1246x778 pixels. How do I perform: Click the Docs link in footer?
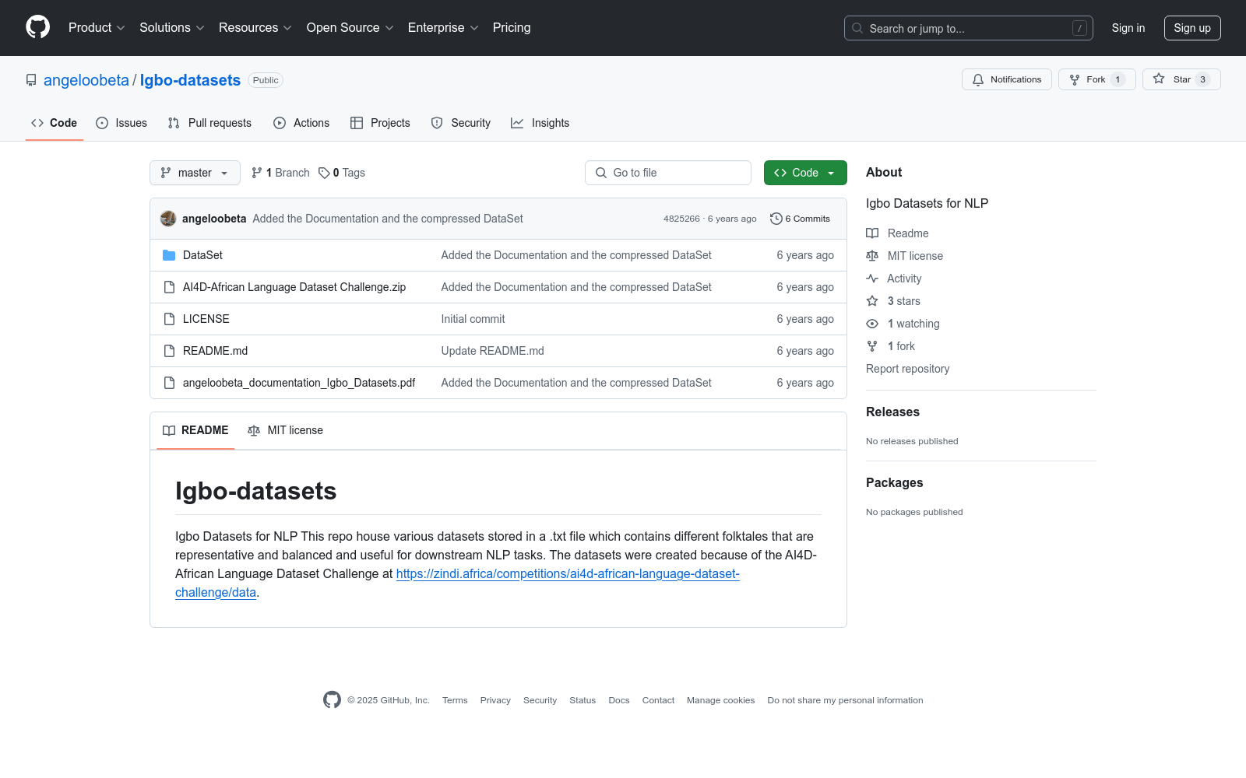pos(619,700)
